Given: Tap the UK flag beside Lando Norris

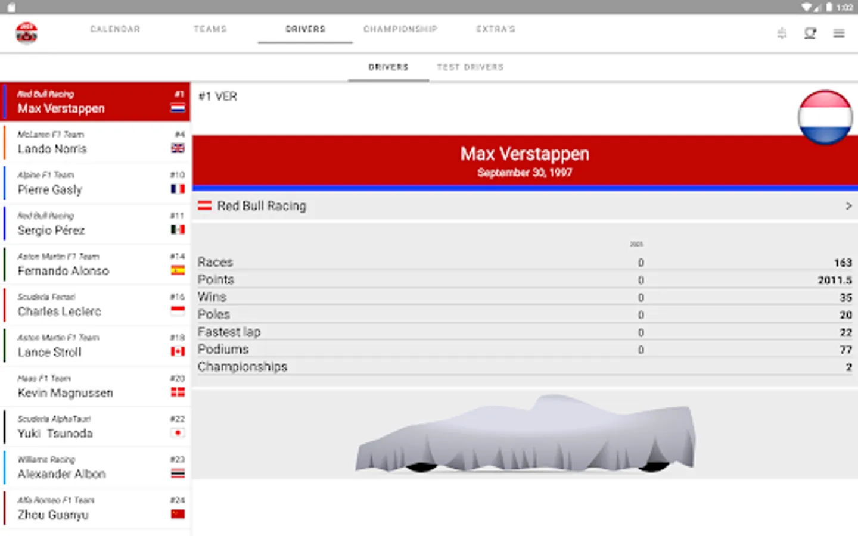Looking at the screenshot, I should click(x=178, y=148).
